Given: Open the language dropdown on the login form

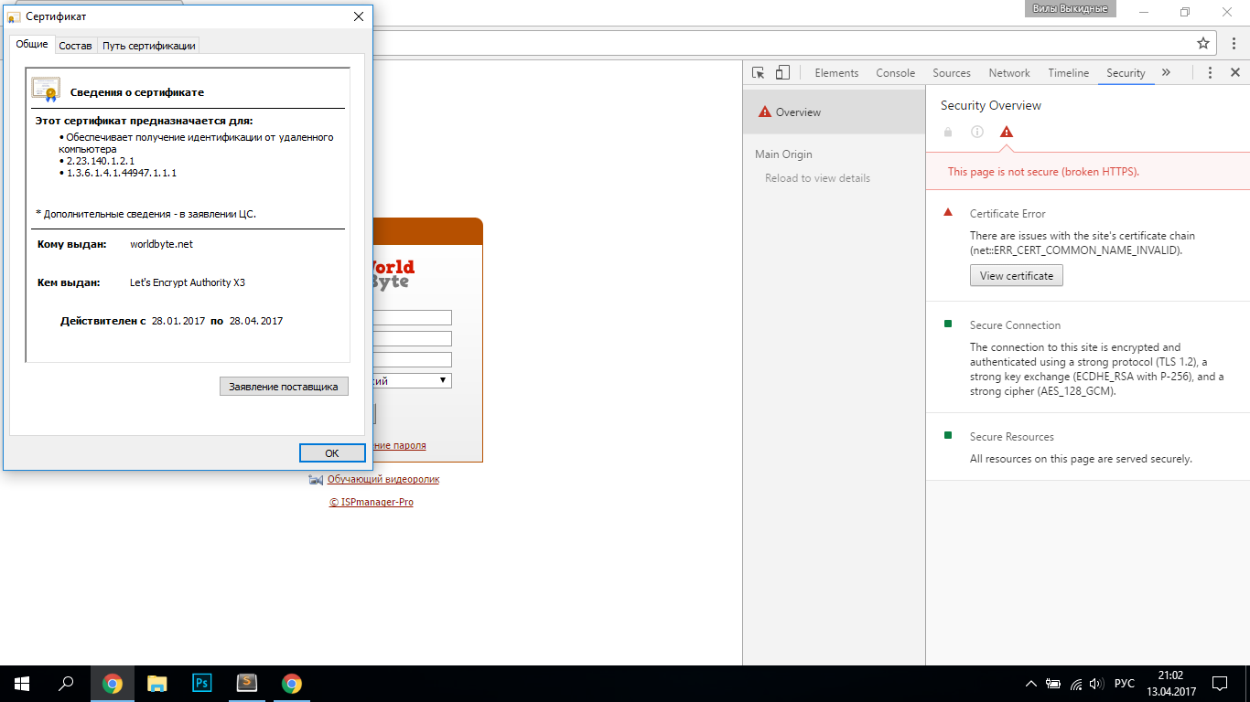Looking at the screenshot, I should pos(412,380).
